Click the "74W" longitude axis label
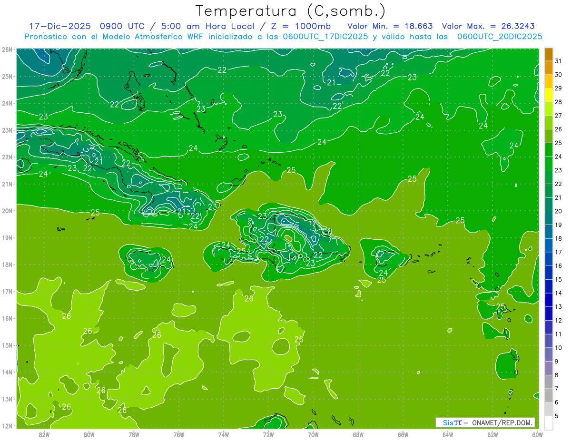 (x=223, y=435)
